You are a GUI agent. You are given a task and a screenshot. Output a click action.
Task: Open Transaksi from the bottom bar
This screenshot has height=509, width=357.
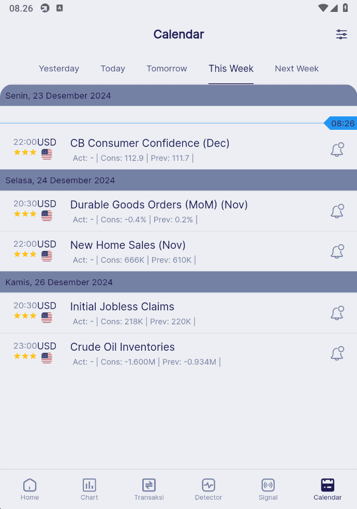pos(149,489)
